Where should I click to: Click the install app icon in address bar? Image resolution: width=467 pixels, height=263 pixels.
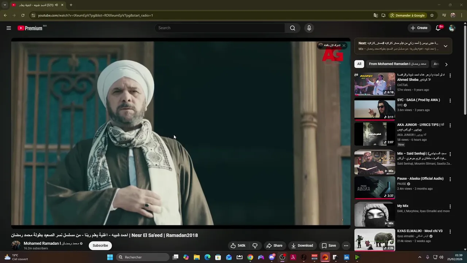pos(383,15)
